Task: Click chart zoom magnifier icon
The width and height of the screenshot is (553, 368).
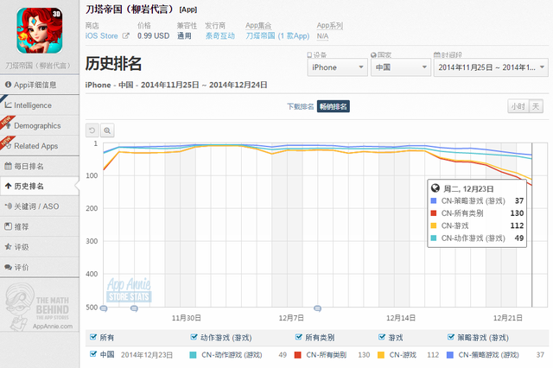Action: tap(107, 130)
